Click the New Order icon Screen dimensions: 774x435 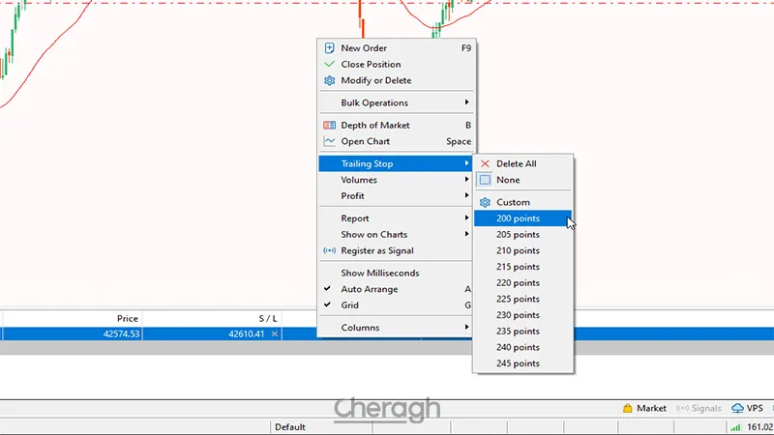pos(330,48)
